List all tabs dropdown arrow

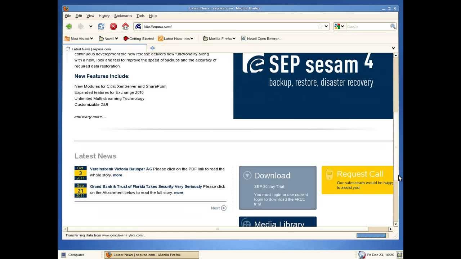click(393, 48)
